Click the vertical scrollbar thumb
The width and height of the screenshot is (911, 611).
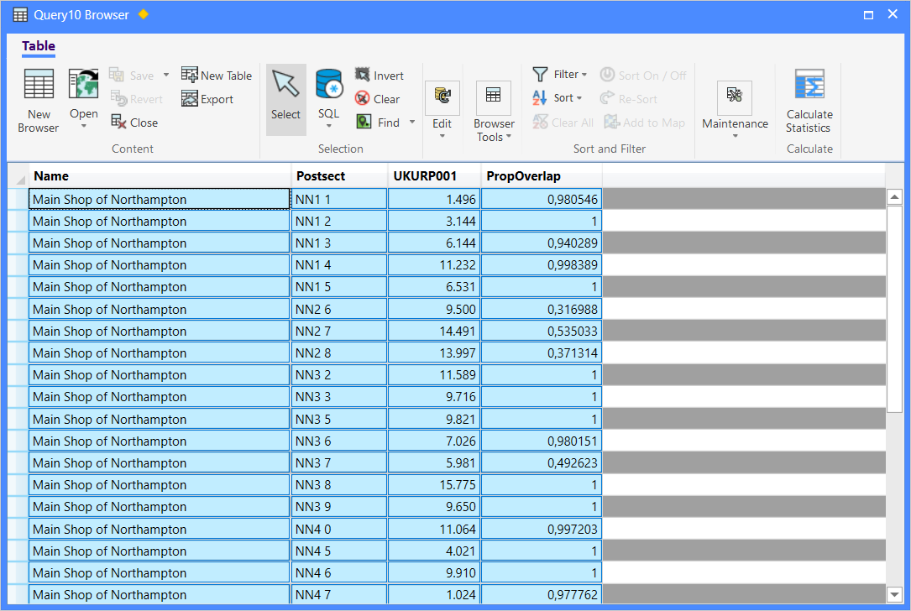click(895, 309)
